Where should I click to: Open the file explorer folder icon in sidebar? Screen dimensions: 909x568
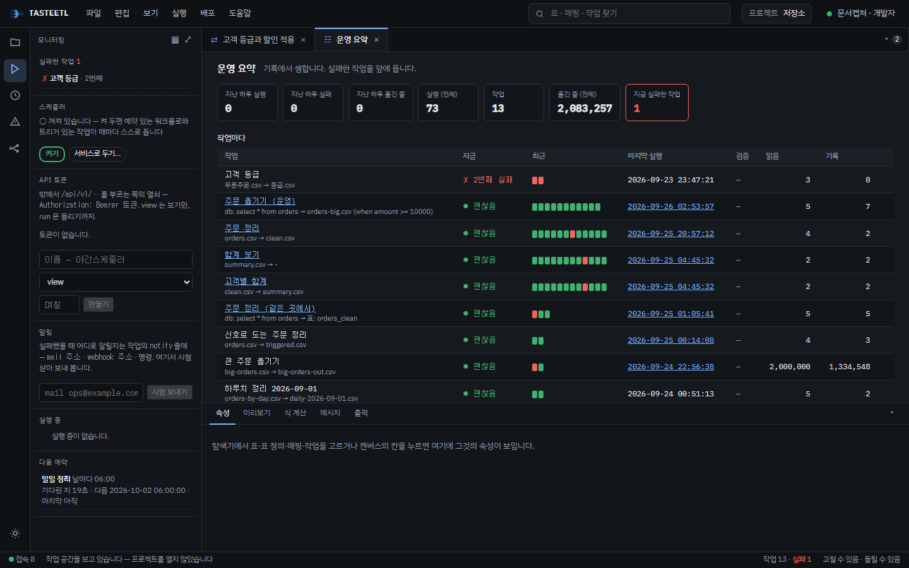(x=15, y=42)
